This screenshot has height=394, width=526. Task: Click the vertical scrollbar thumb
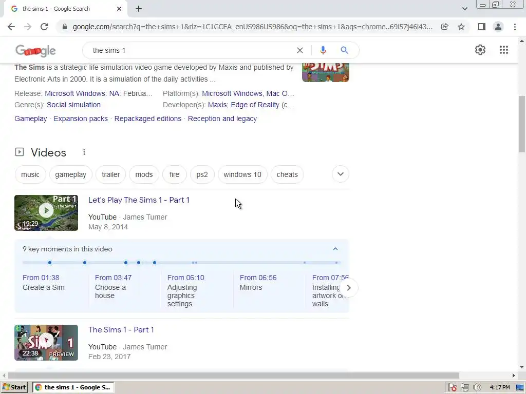point(522,124)
